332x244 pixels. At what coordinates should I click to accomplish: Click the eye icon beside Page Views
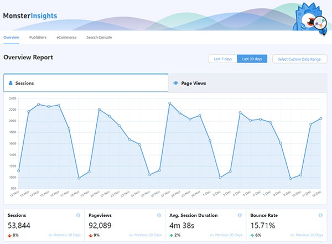[175, 83]
